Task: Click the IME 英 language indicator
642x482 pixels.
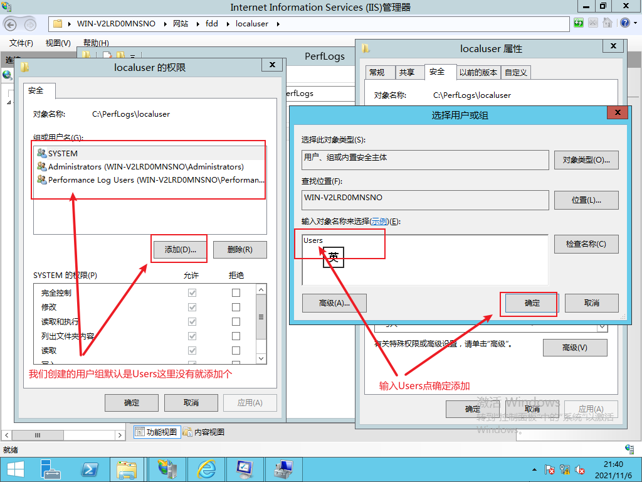Action: pyautogui.click(x=334, y=257)
